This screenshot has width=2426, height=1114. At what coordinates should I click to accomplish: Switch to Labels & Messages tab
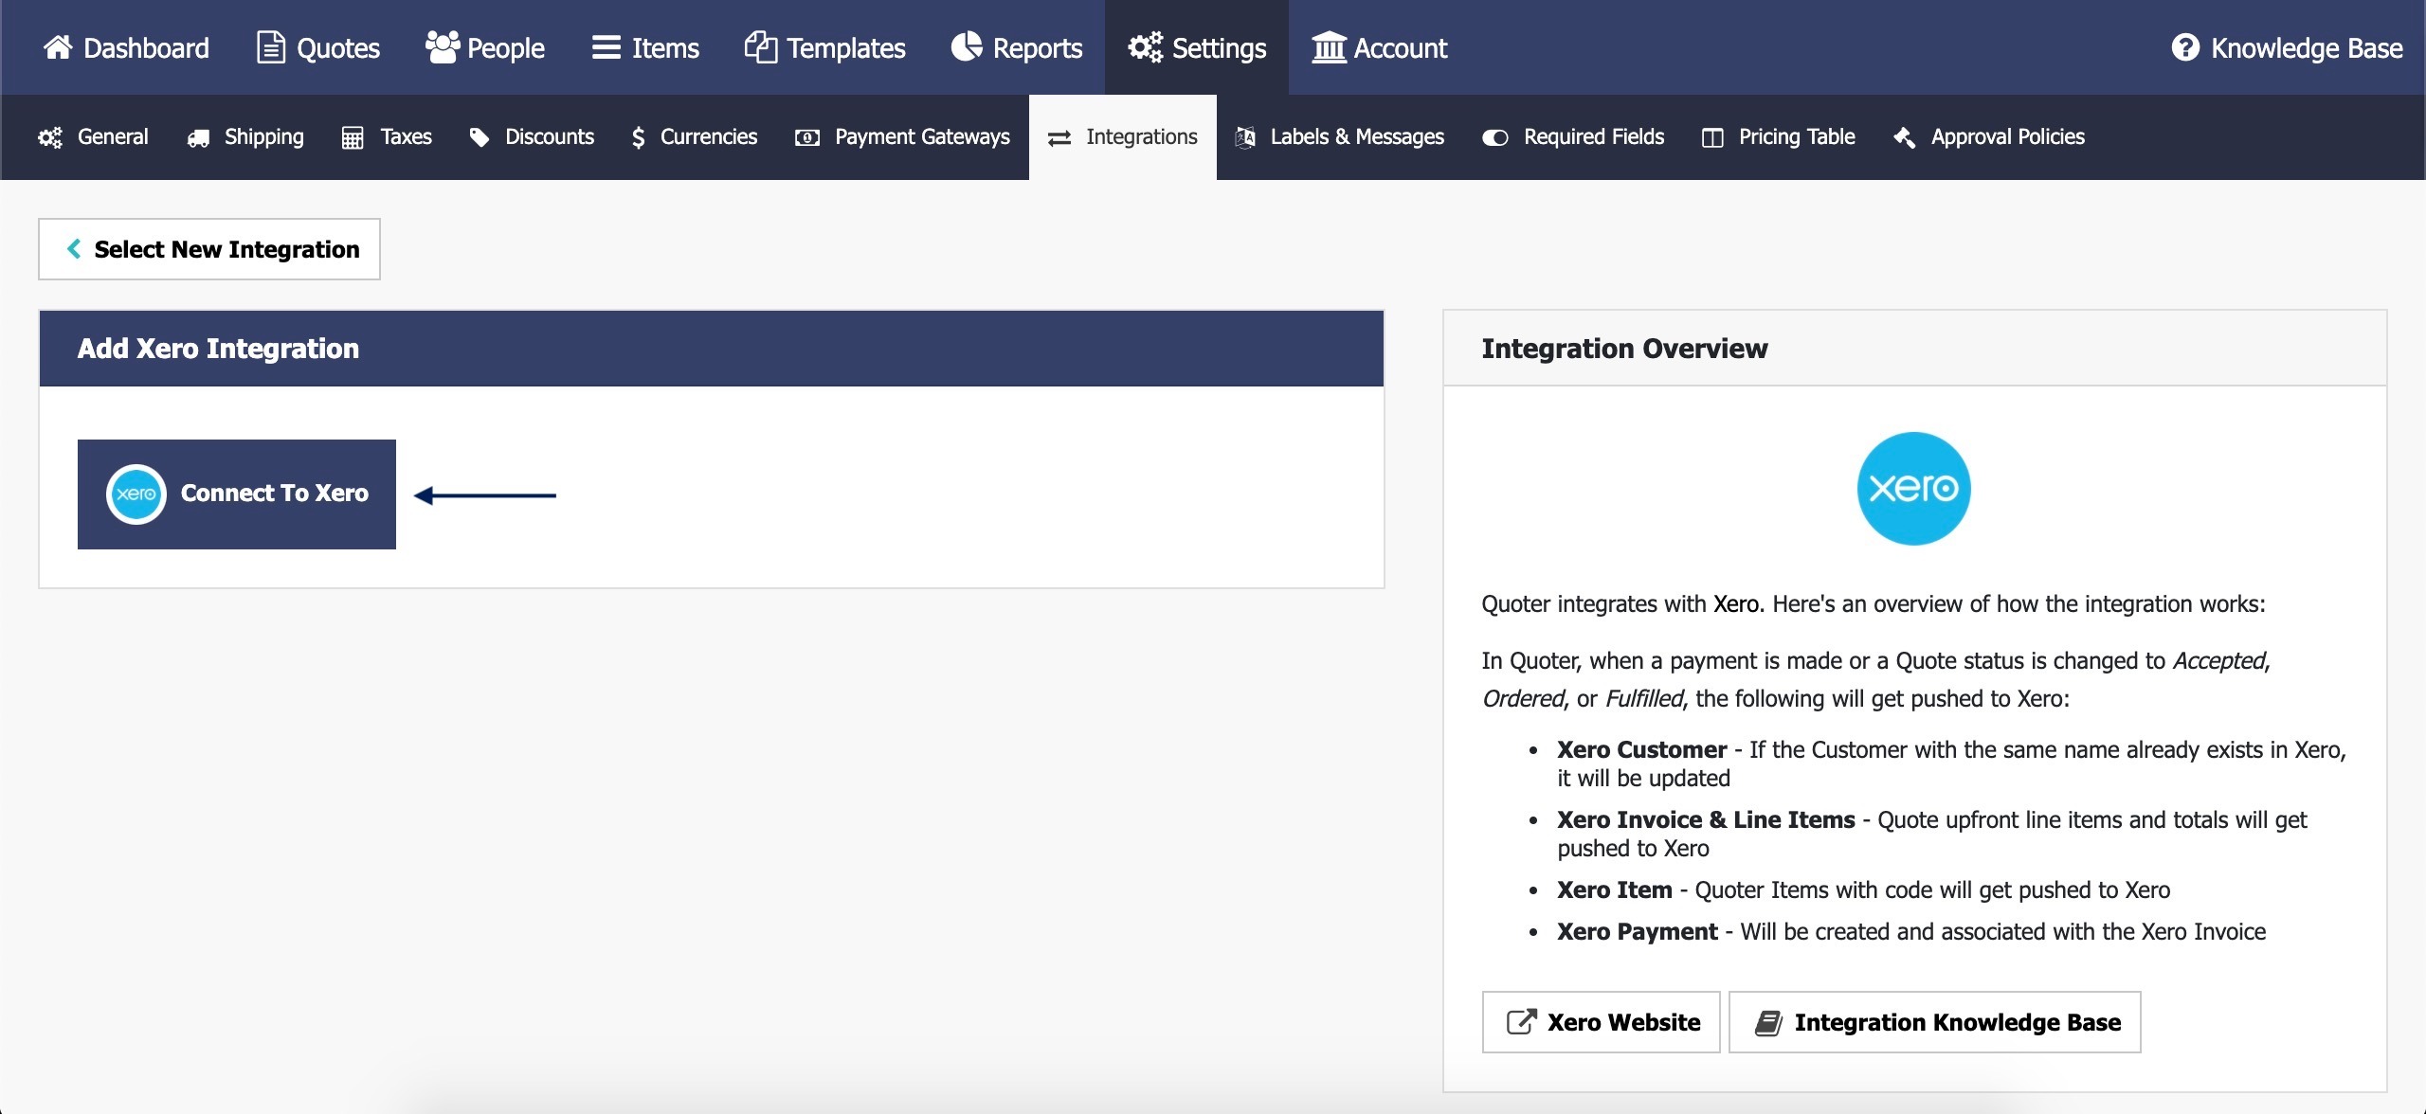point(1340,137)
